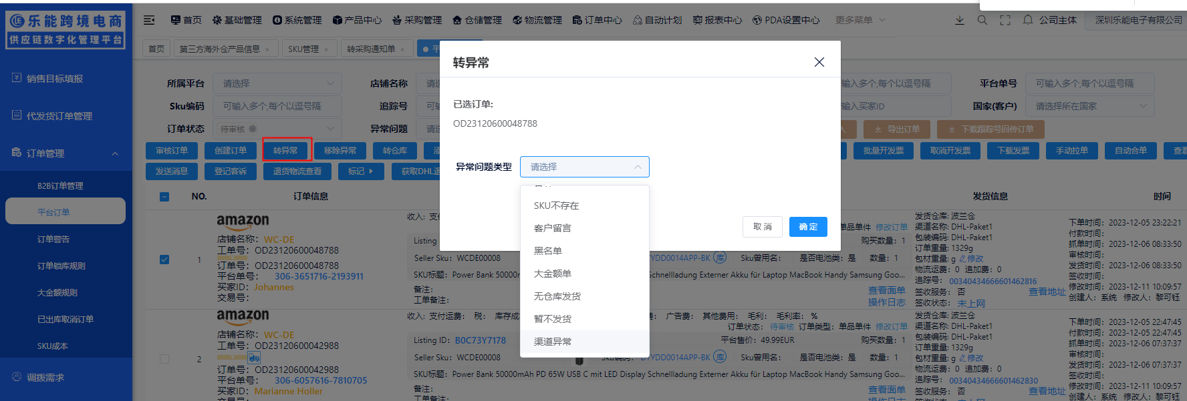
Task: Open the 订单警告 sidebar item
Action: [65, 239]
